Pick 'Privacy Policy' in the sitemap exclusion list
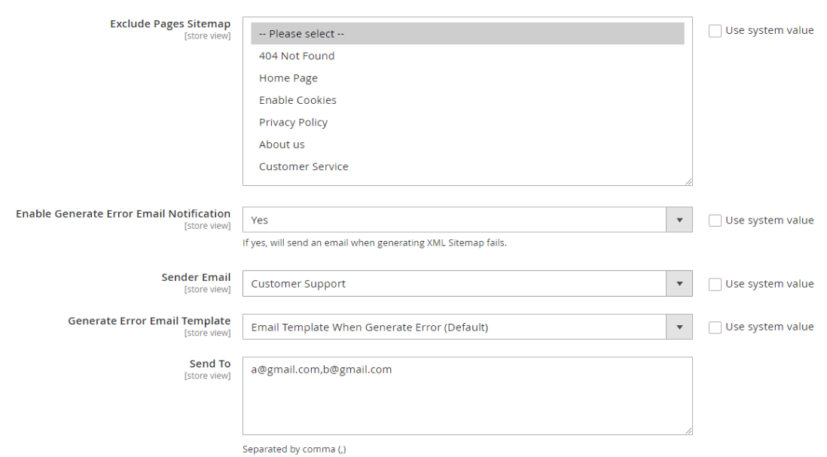Screen dimensions: 827x457 coord(293,122)
